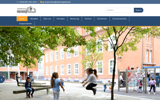The height and width of the screenshot is (100, 160).
Task: Click the Search button
Action: (139, 10)
